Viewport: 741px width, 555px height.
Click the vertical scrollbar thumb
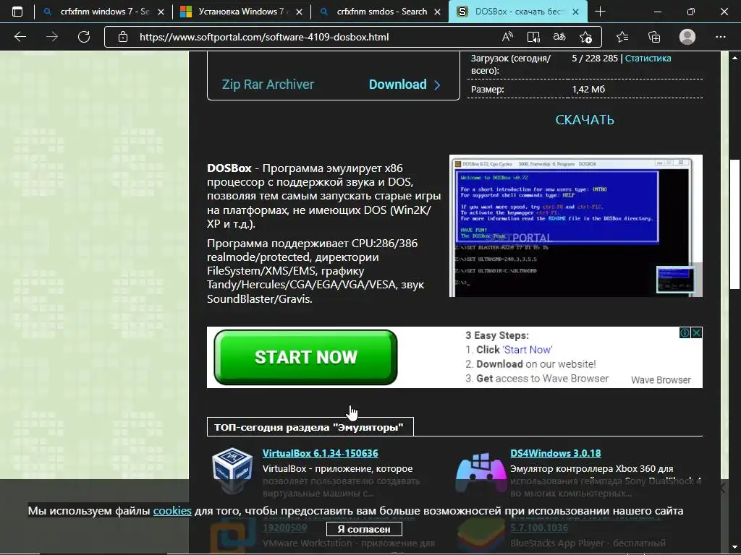click(x=735, y=225)
